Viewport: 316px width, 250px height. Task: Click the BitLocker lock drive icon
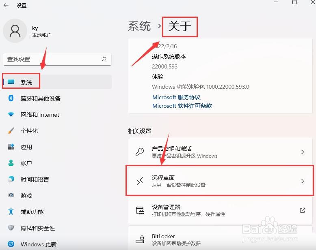[140, 239]
